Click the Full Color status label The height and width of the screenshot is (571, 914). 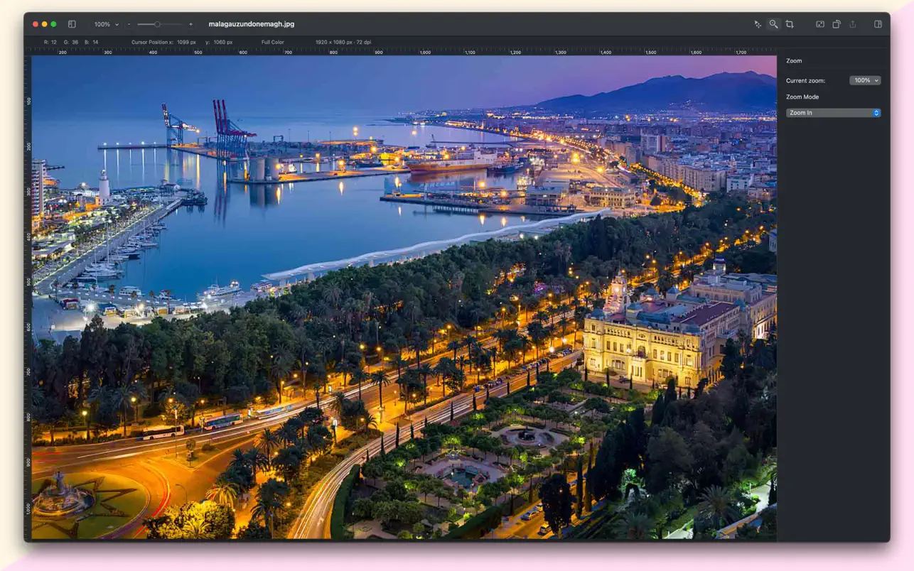tap(273, 41)
